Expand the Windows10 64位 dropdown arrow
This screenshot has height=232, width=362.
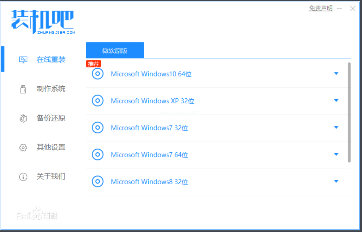click(336, 74)
